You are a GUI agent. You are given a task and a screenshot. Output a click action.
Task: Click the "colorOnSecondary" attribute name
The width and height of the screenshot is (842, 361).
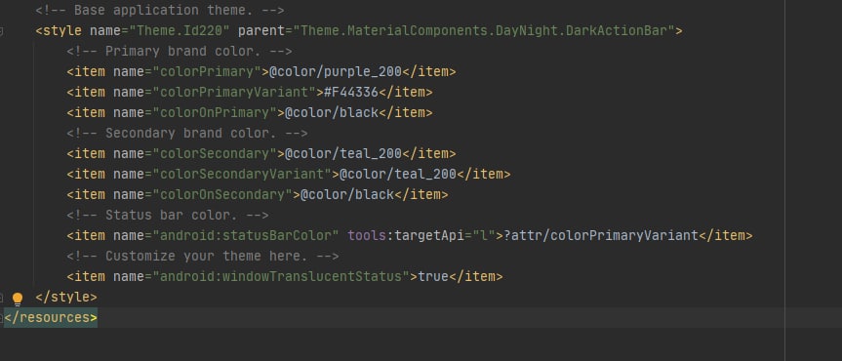pos(222,194)
